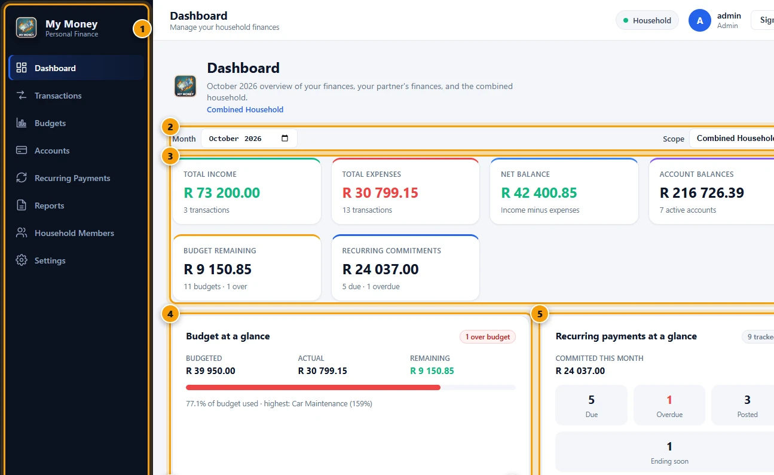
Task: Click the '7 active accounts' text
Action: click(688, 210)
